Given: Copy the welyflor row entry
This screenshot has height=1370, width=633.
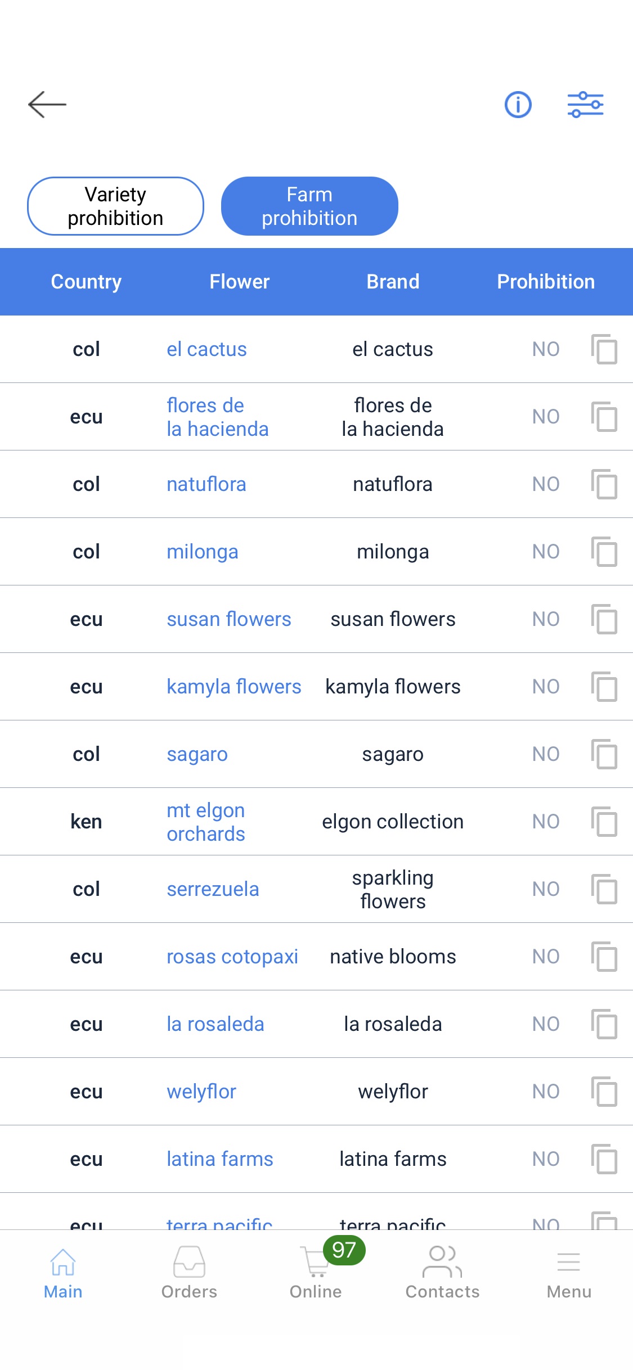Looking at the screenshot, I should pyautogui.click(x=604, y=1092).
